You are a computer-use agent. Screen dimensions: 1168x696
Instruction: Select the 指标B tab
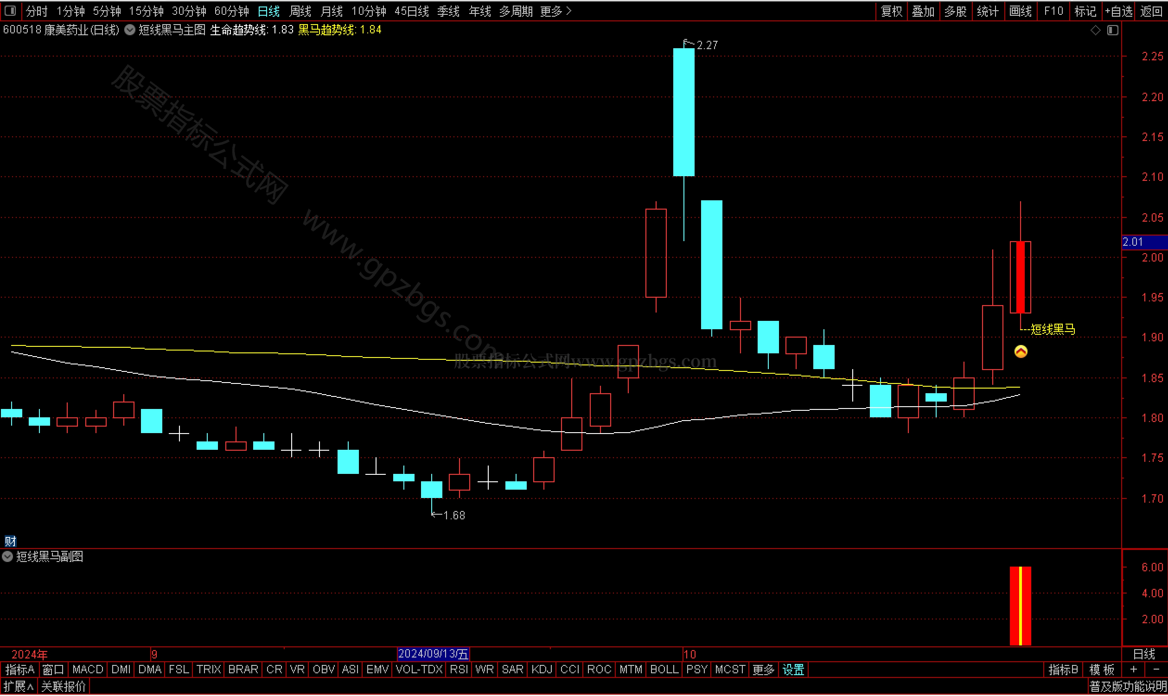[1063, 670]
